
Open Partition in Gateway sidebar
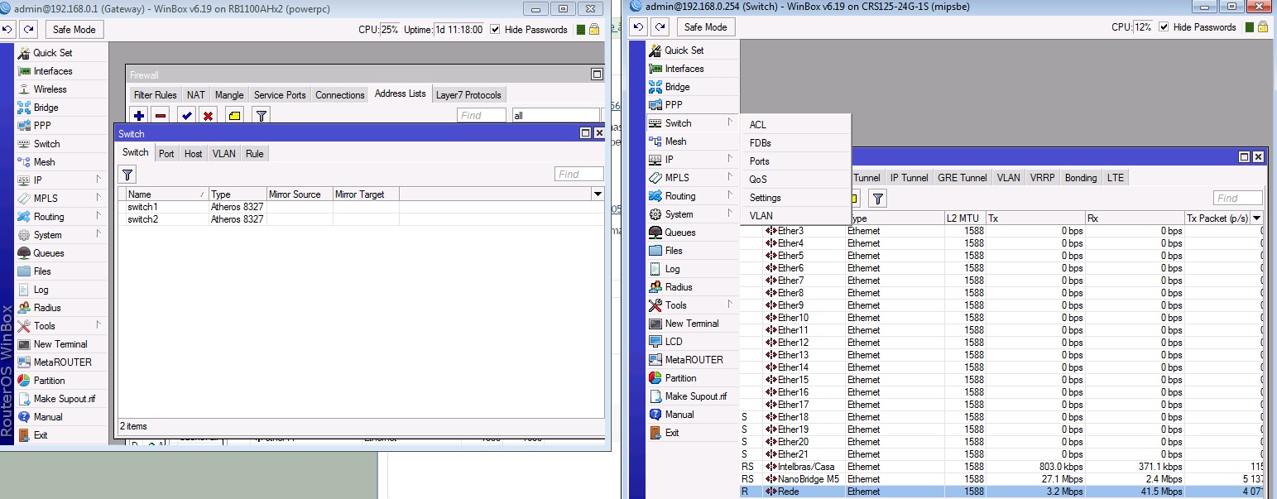[49, 381]
